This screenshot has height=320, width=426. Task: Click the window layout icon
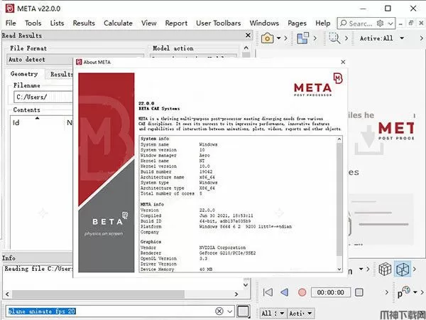(303, 38)
